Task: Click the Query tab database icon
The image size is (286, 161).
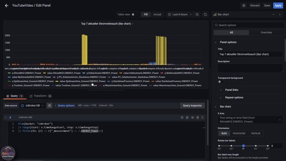Action: 8,96
